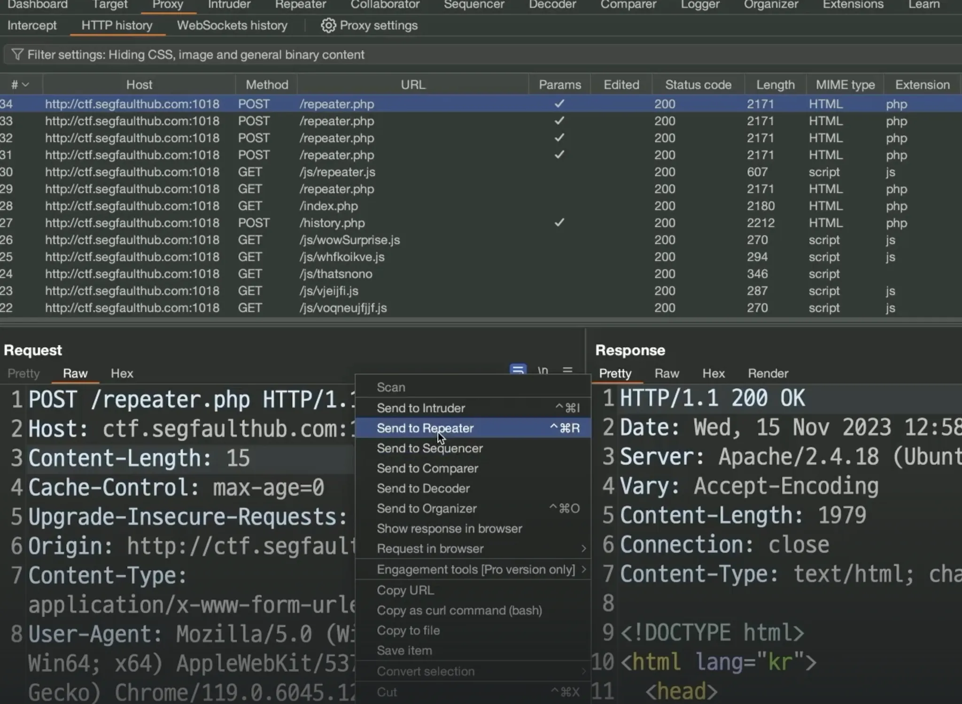Image resolution: width=962 pixels, height=704 pixels.
Task: Switch Request view to Hex tab
Action: (122, 374)
